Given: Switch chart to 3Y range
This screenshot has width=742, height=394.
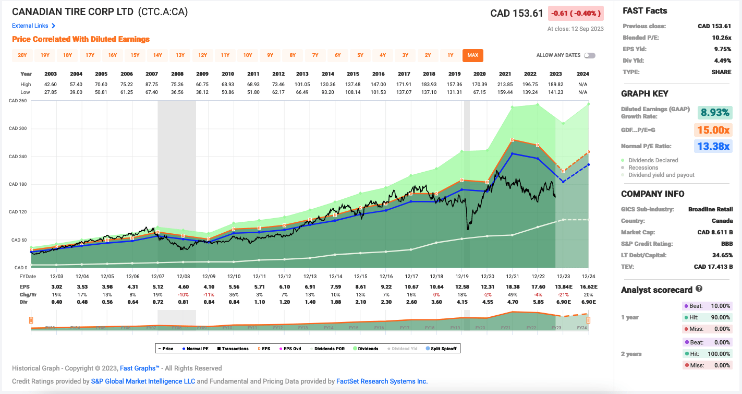Looking at the screenshot, I should (405, 55).
